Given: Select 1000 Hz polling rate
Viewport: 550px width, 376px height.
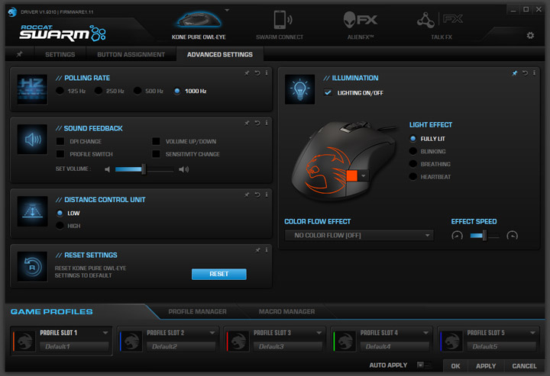Looking at the screenshot, I should pyautogui.click(x=177, y=91).
